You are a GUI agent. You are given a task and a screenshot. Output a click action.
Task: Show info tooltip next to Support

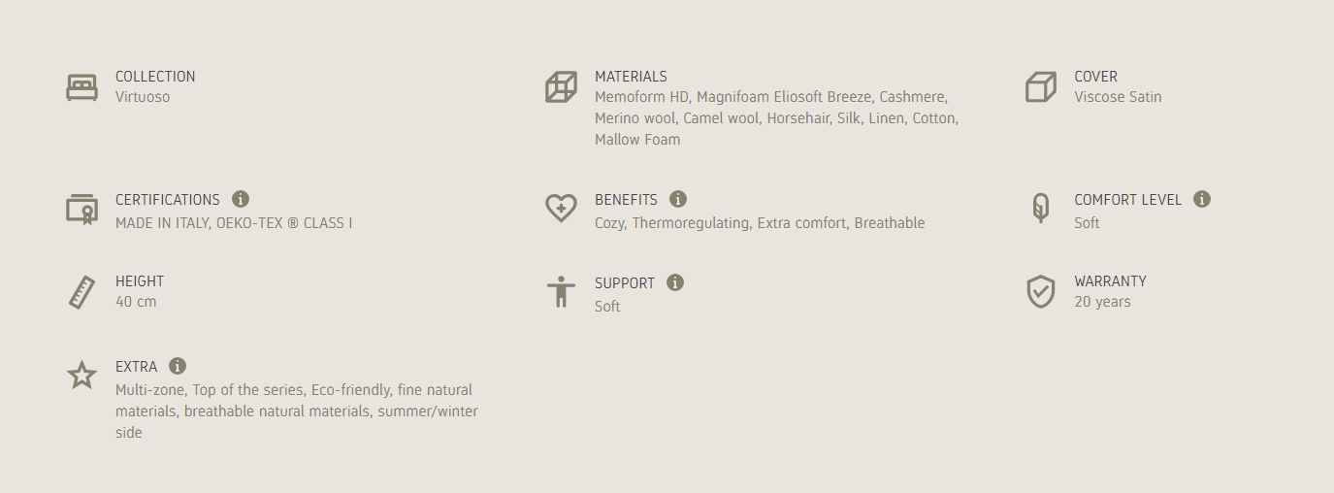pos(675,282)
